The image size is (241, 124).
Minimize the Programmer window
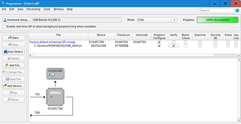tap(215, 3)
